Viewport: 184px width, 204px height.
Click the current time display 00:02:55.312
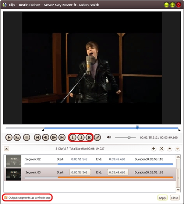click(x=149, y=137)
